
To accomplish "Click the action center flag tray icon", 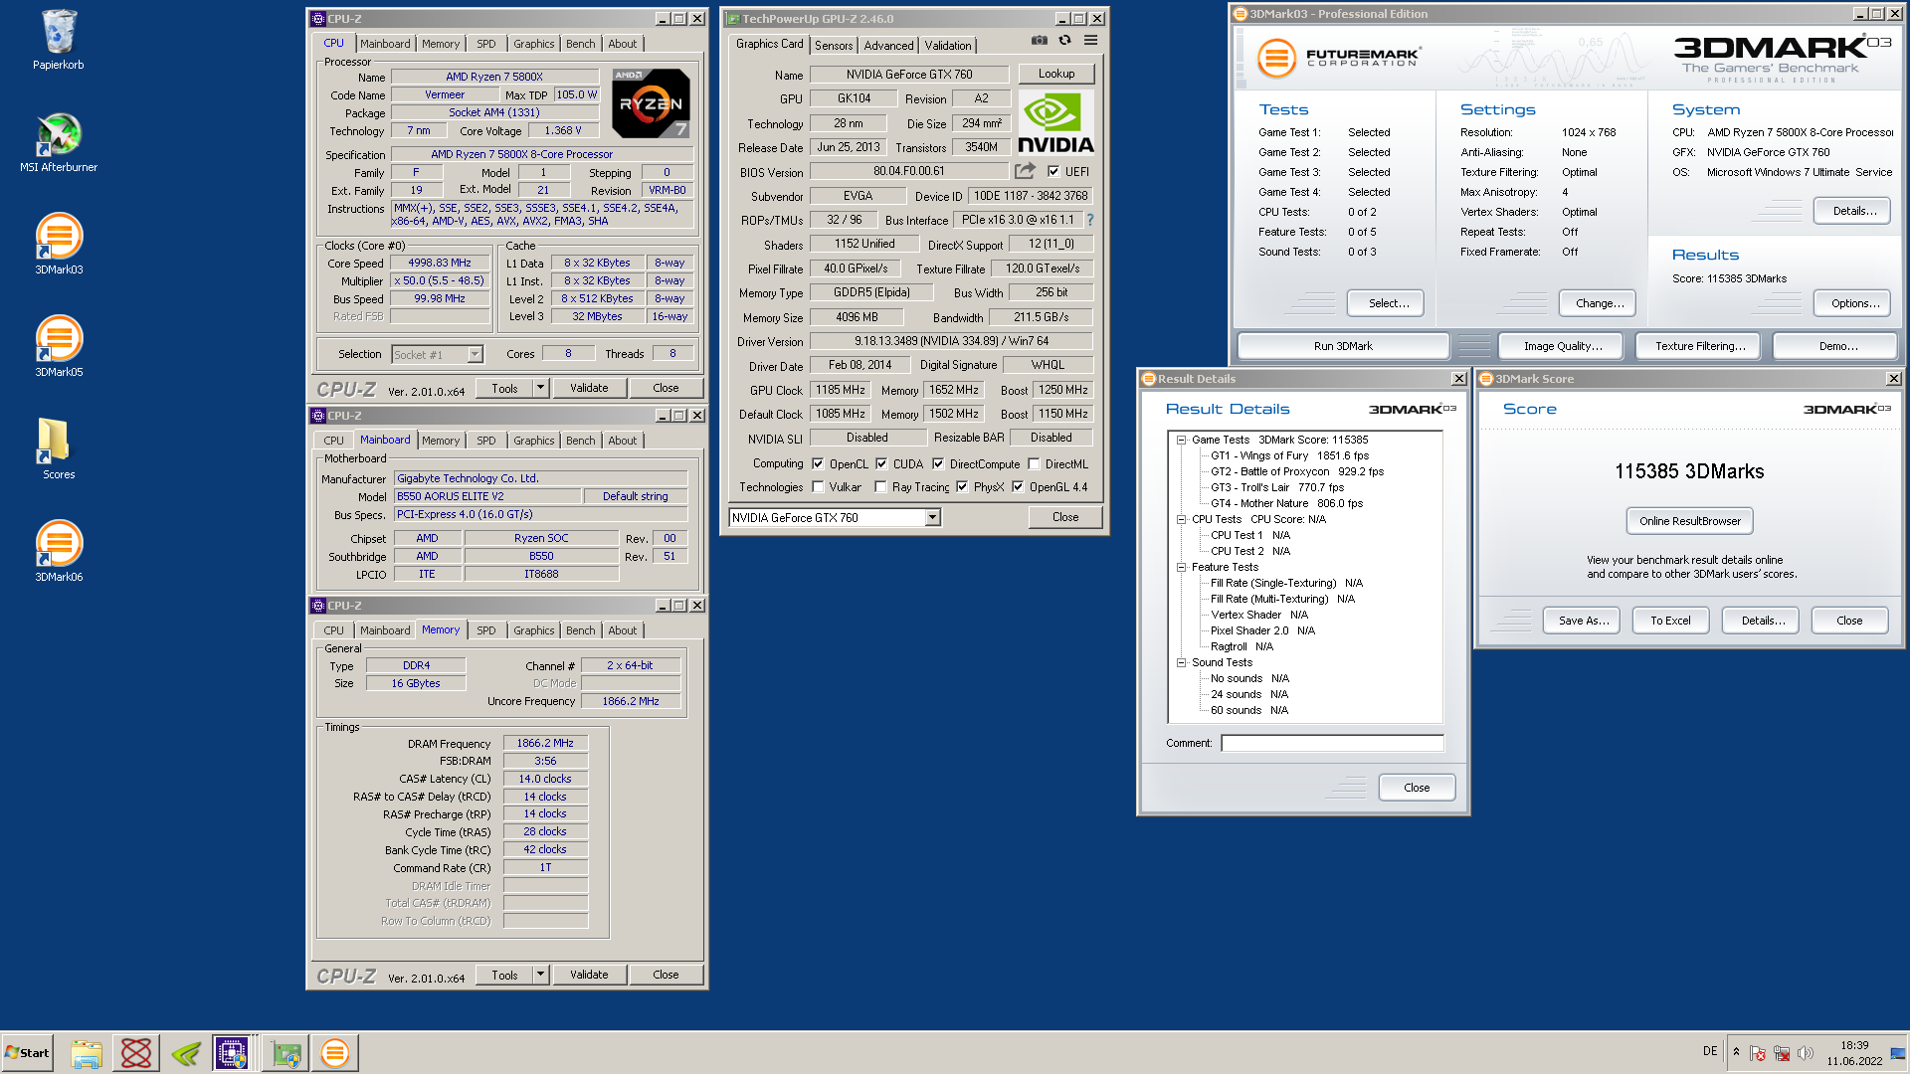I will [x=1758, y=1053].
